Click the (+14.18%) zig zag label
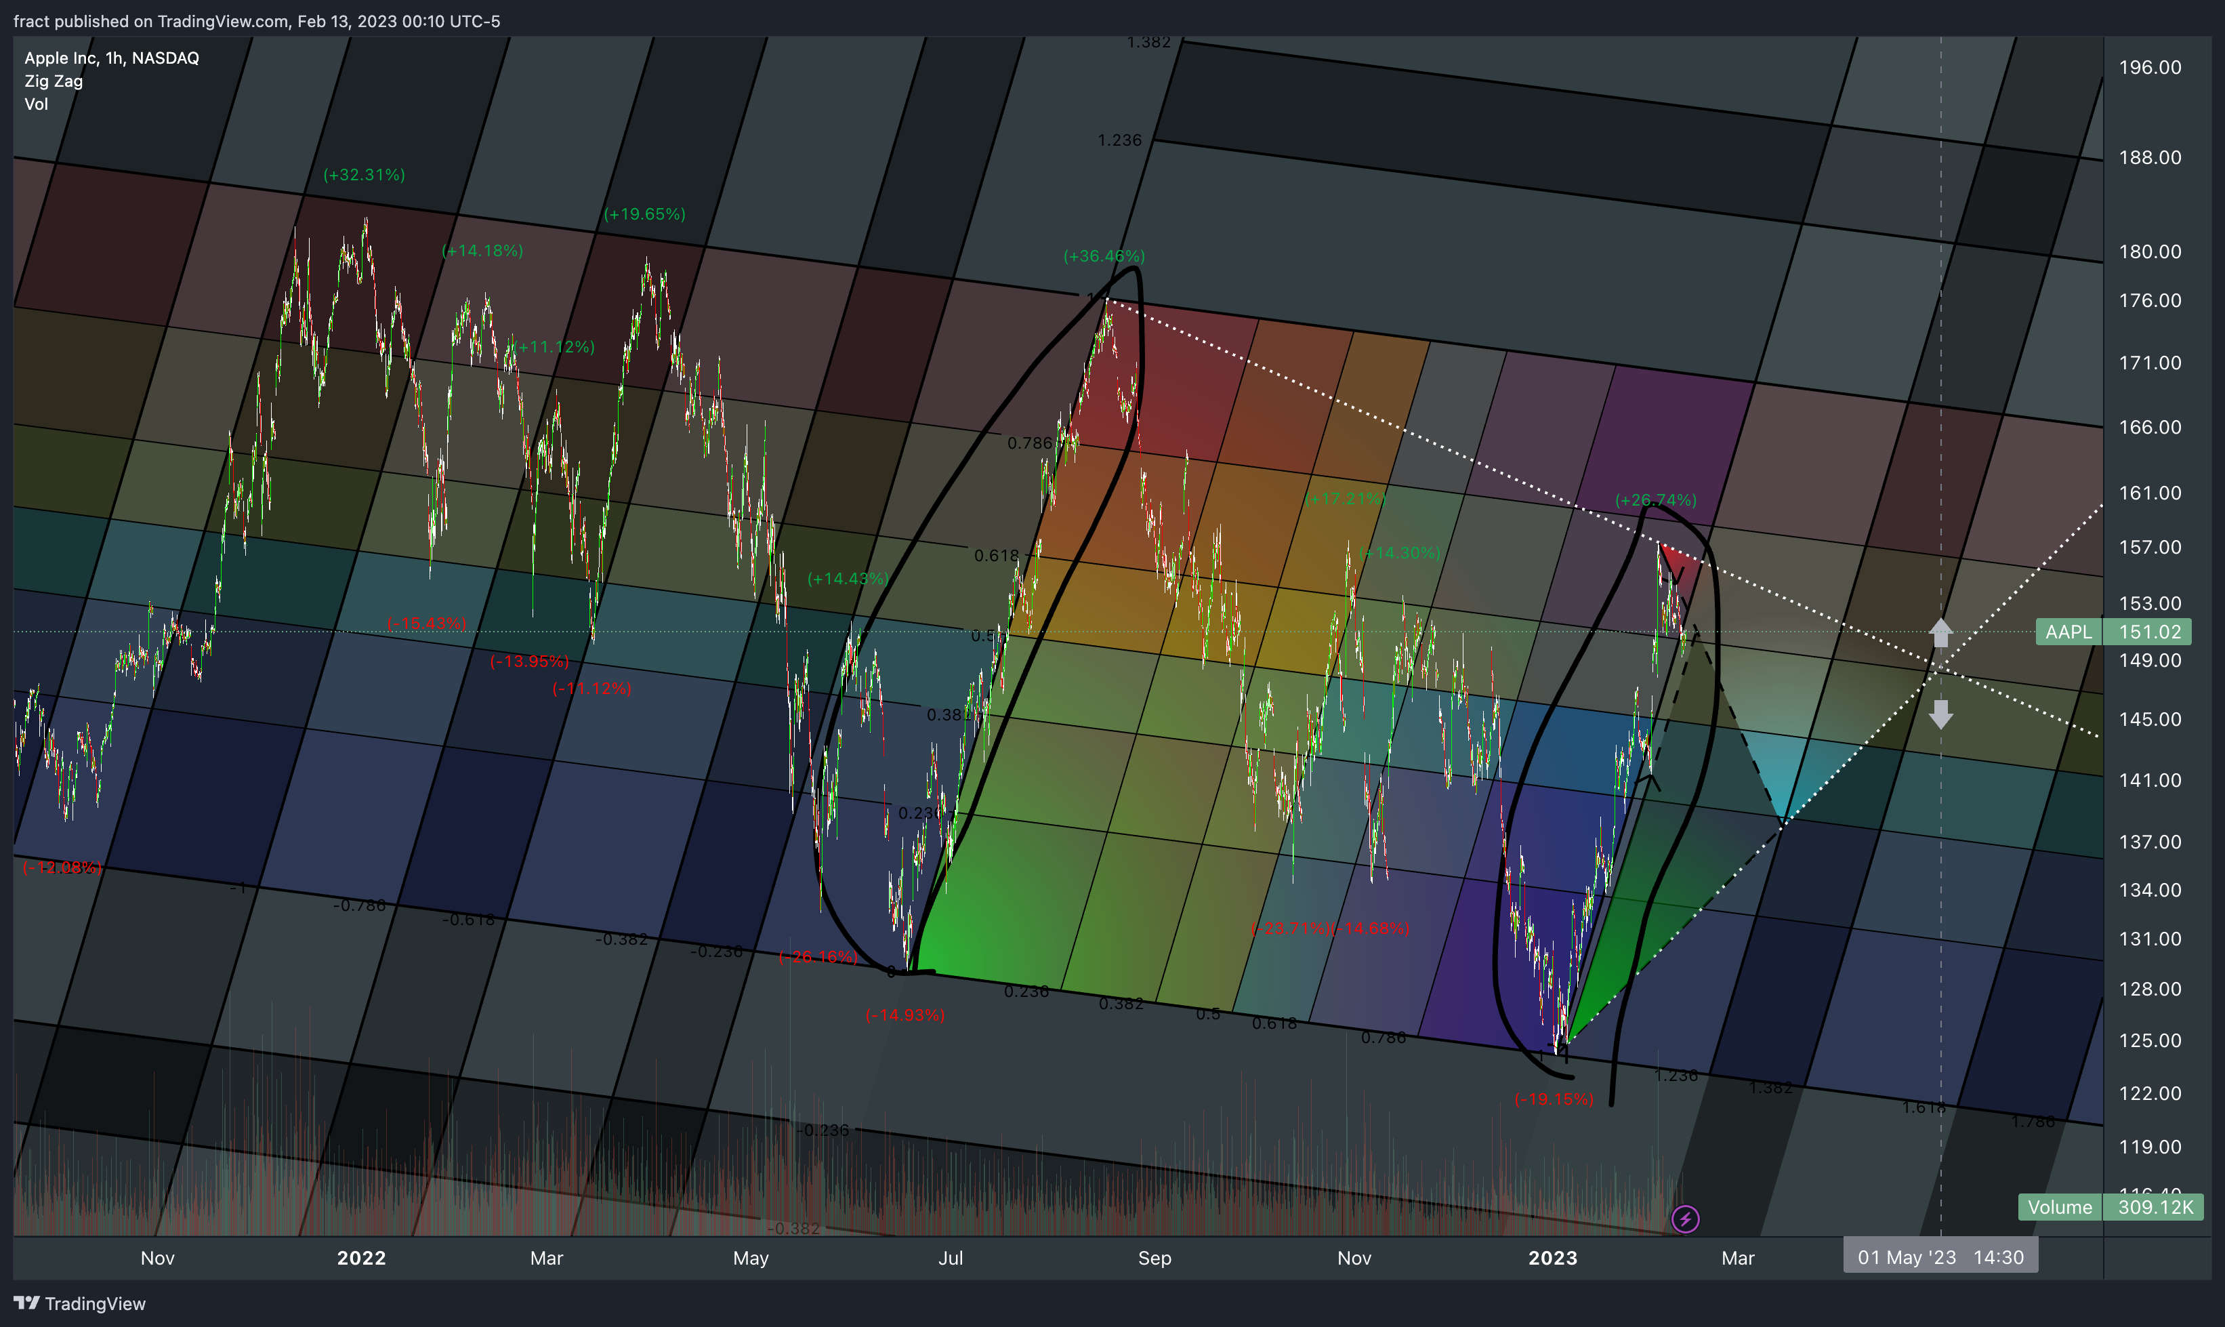 [x=482, y=250]
